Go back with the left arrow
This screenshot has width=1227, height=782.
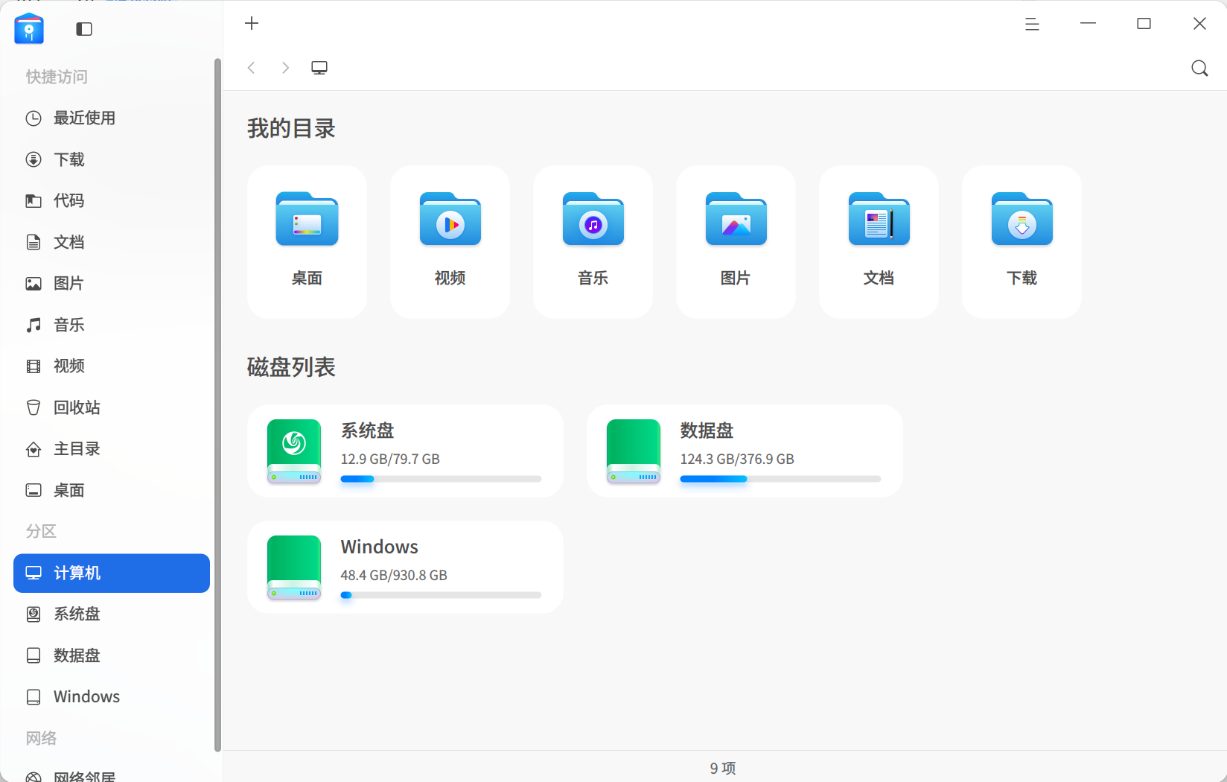click(252, 68)
